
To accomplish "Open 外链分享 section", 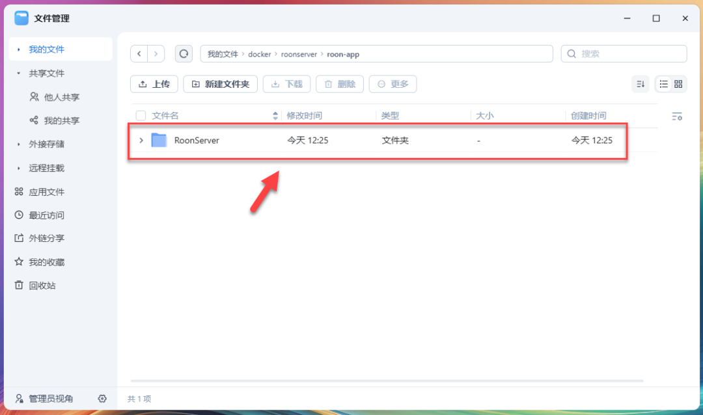I will click(x=40, y=238).
